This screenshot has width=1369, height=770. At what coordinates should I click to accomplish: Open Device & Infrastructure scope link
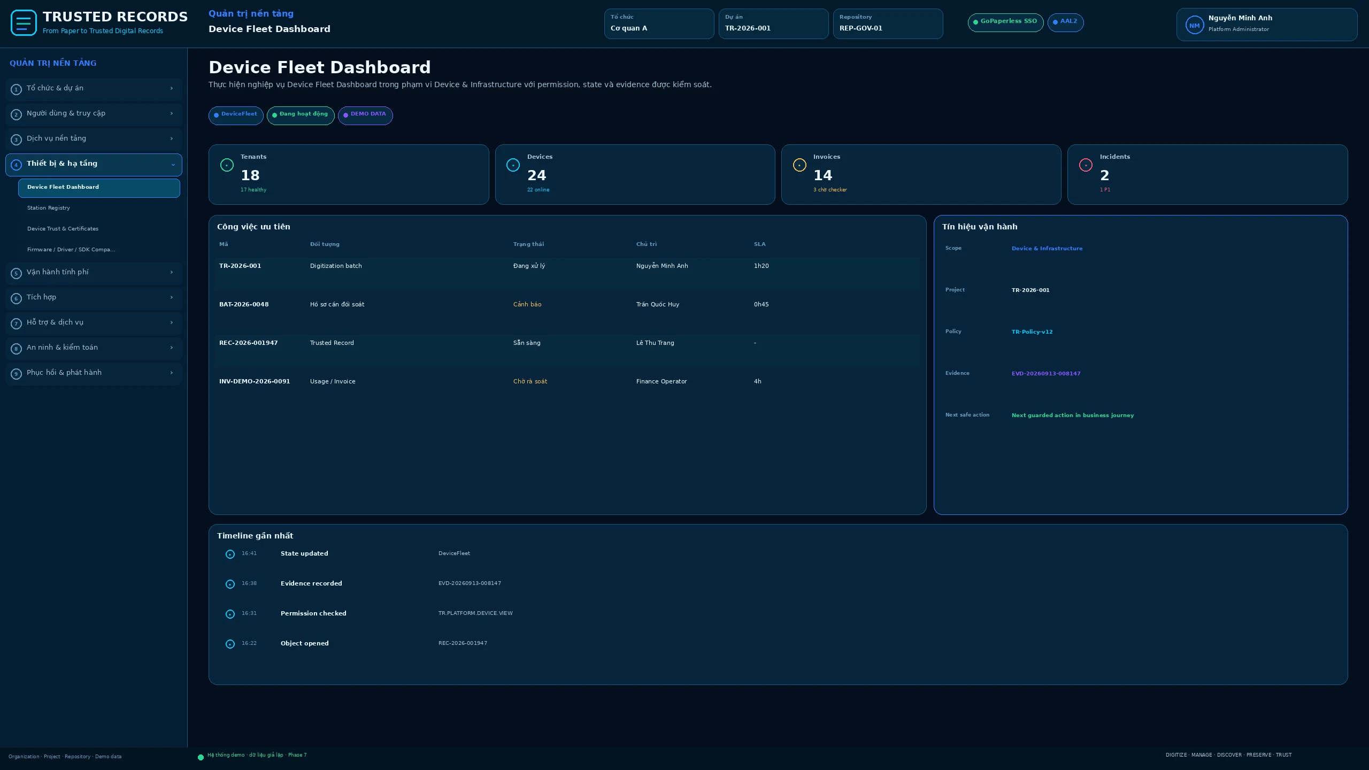coord(1047,249)
